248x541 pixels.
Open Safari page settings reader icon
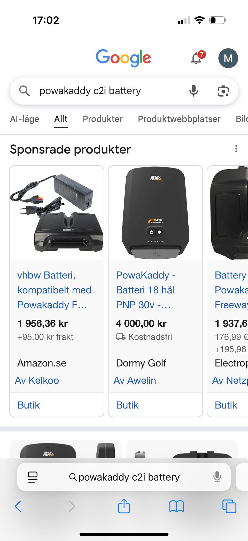point(33,477)
